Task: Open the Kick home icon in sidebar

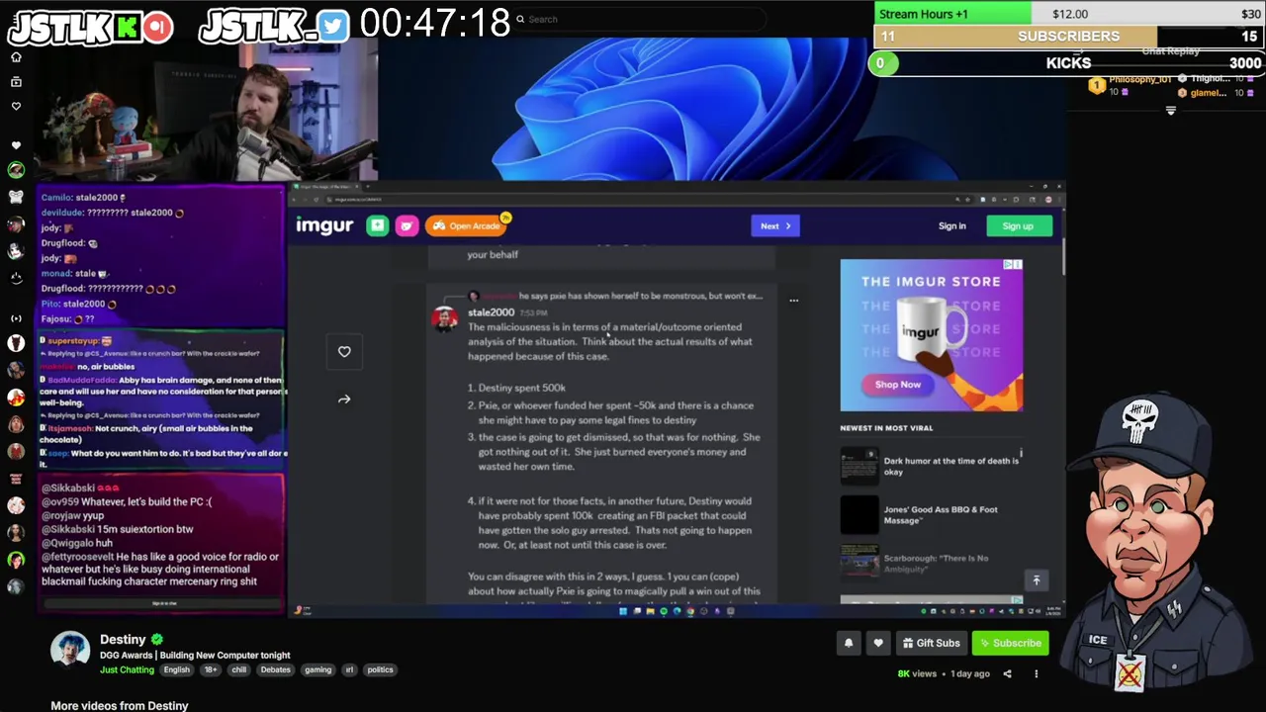Action: pos(16,57)
